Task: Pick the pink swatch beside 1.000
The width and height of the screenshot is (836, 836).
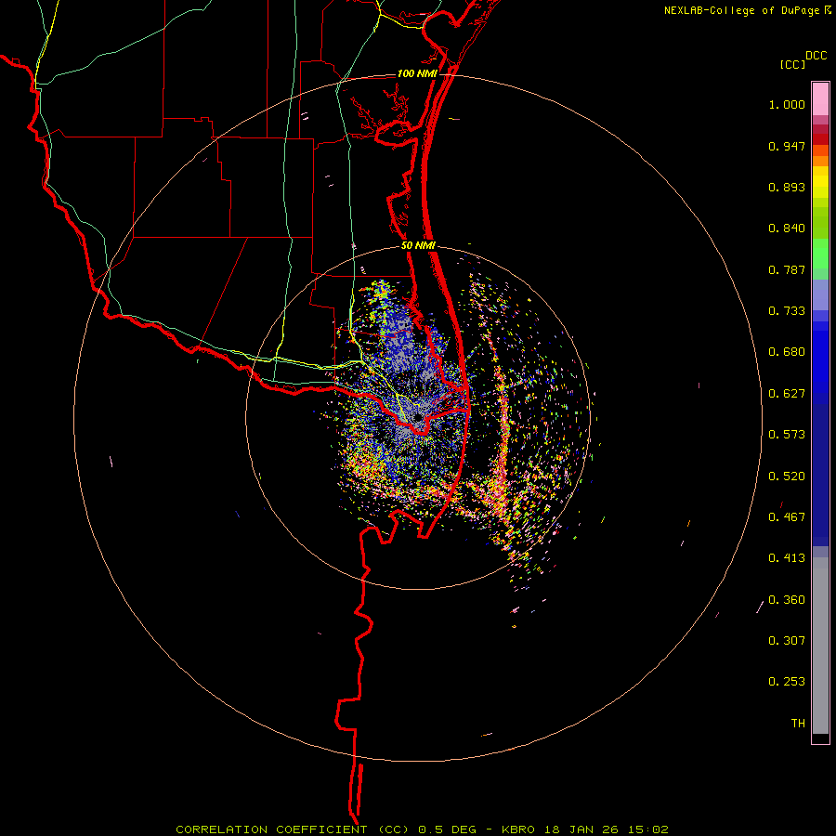Action: (x=820, y=99)
